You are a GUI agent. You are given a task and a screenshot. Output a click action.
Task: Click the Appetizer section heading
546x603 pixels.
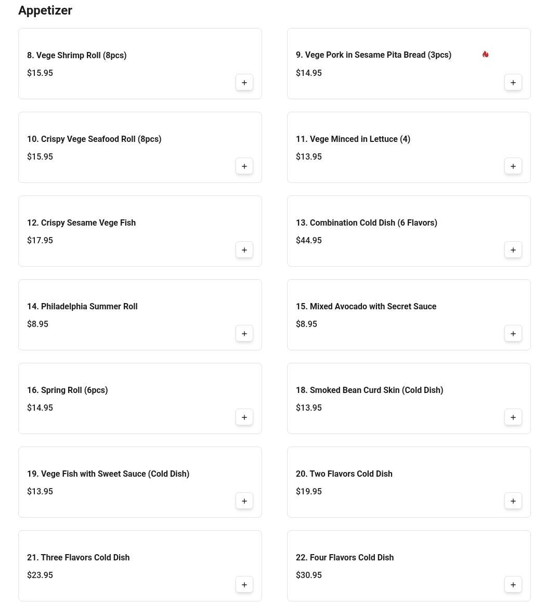point(45,10)
